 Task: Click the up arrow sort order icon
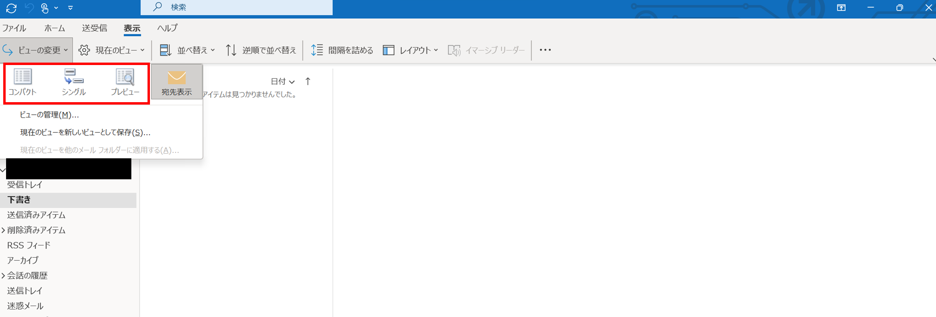click(308, 82)
